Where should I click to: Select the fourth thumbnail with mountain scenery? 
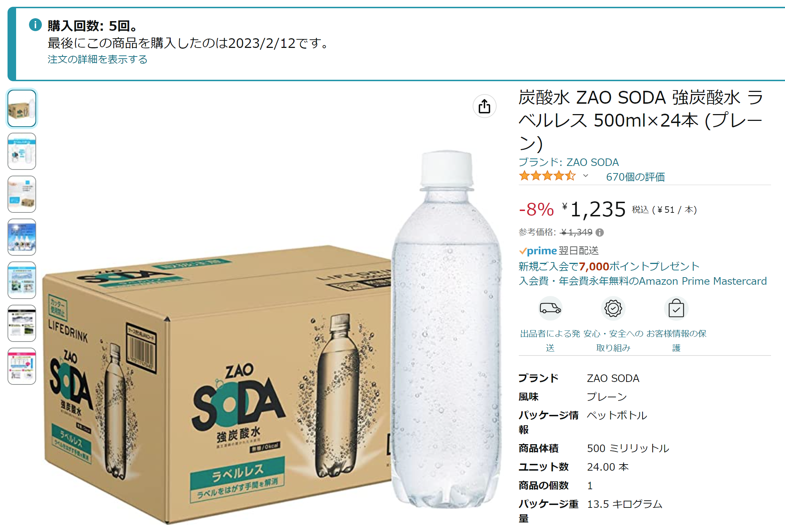tap(22, 237)
